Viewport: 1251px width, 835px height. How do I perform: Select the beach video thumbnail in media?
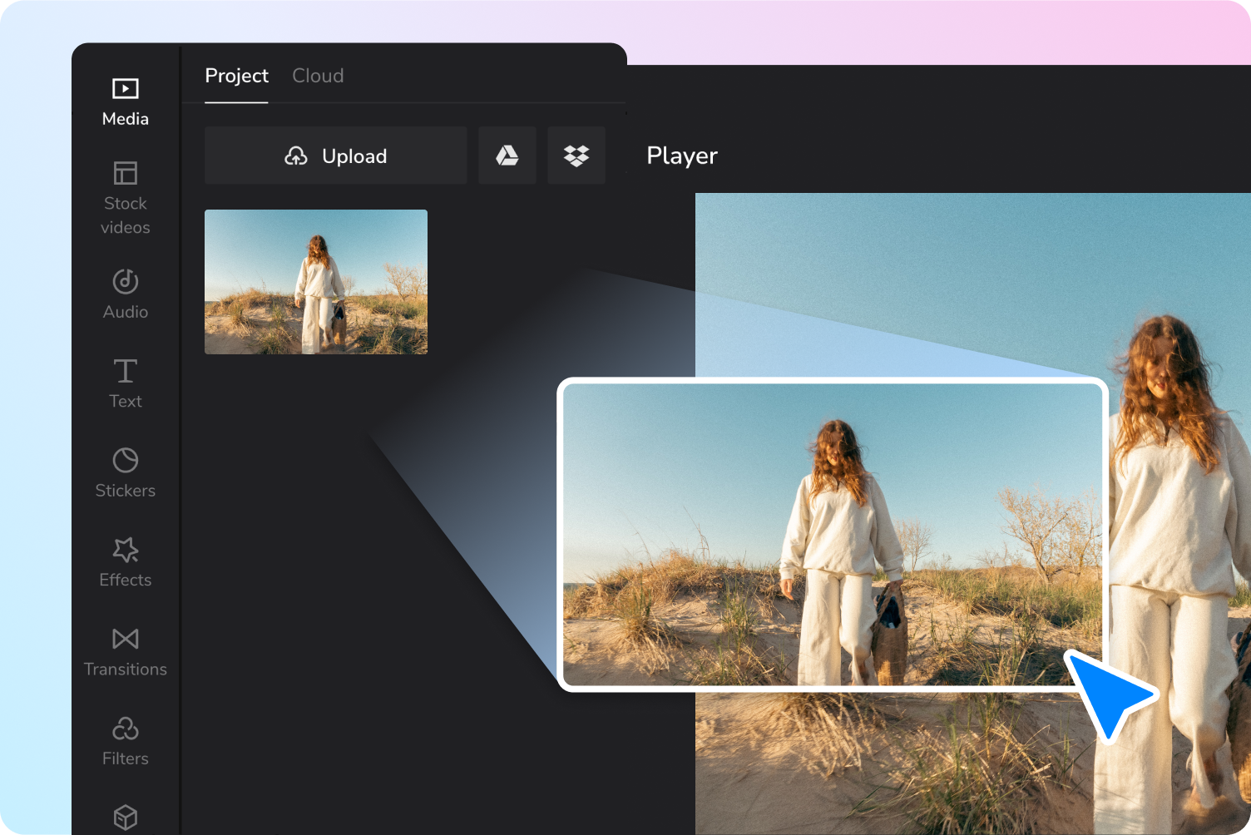pyautogui.click(x=316, y=282)
